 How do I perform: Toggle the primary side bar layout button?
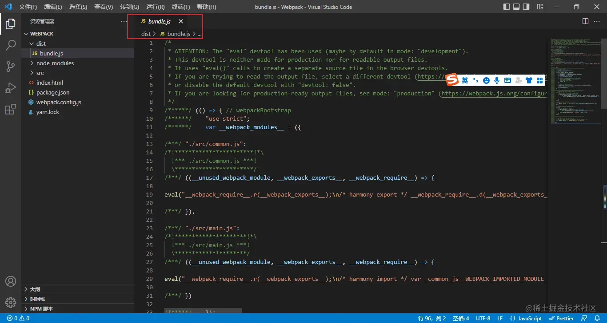pyautogui.click(x=507, y=7)
